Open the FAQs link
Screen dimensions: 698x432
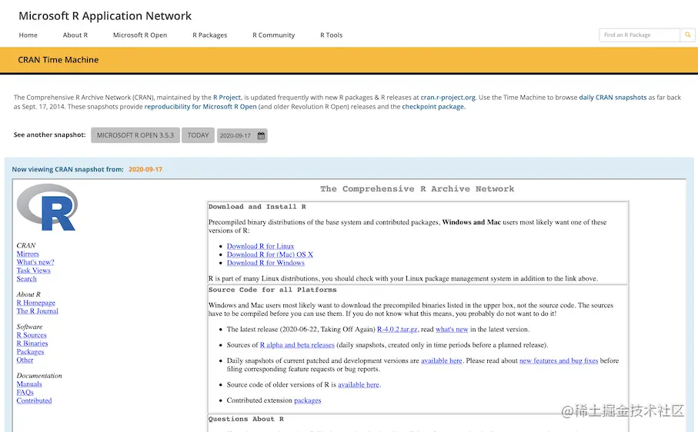pos(25,393)
